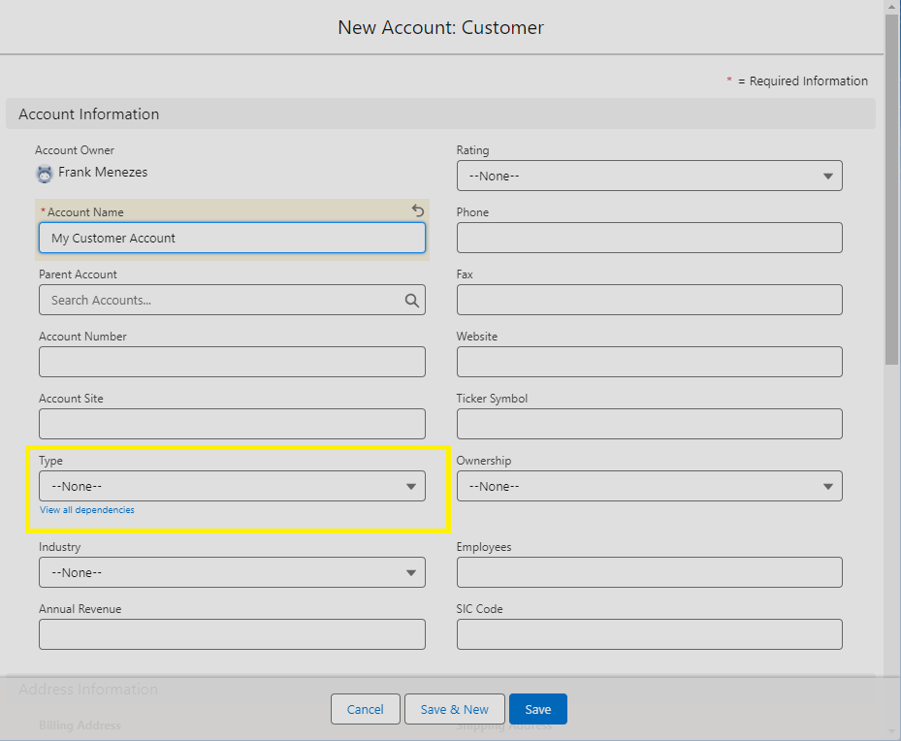Click the View all dependencies link

[x=86, y=509]
